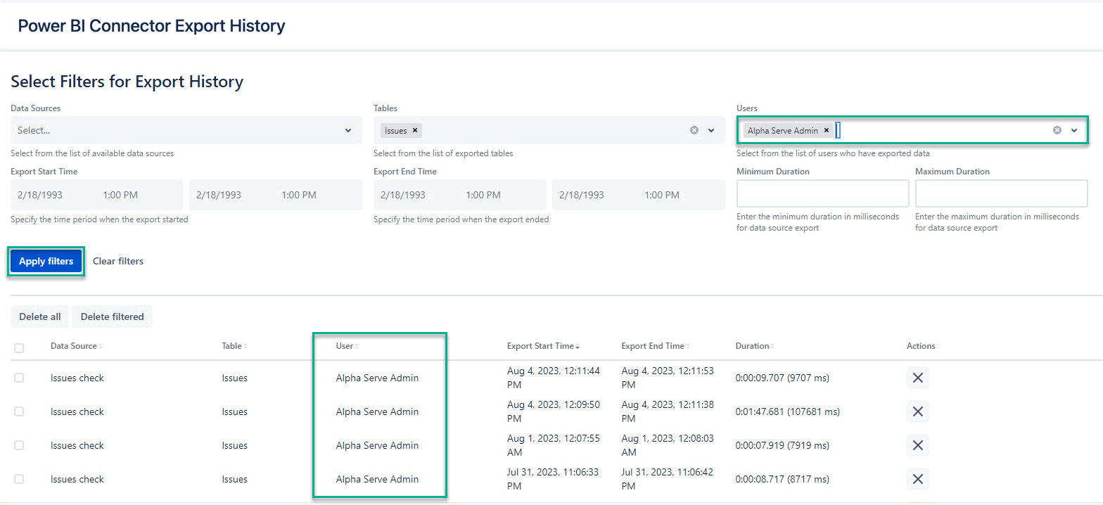1103x505 pixels.
Task: Remove the Alpha Serve Admin user tag
Action: click(x=827, y=130)
